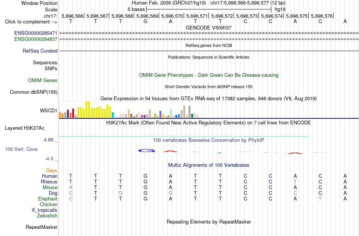
Task: Click the blue G PhyloP conservation logo
Action: pos(147,151)
